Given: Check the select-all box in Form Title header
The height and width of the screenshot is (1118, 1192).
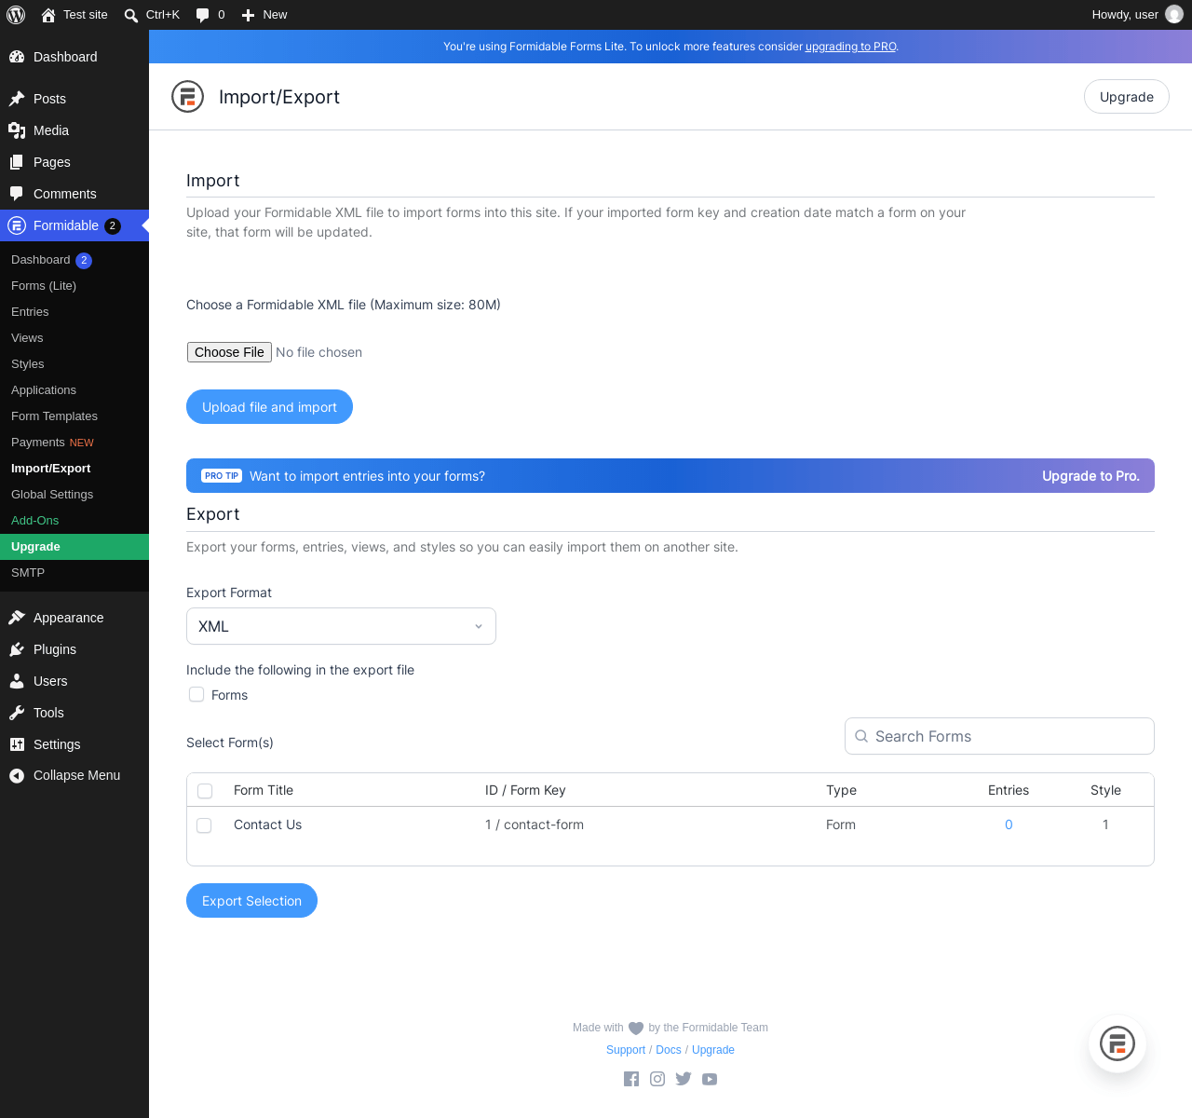Looking at the screenshot, I should coord(205,791).
